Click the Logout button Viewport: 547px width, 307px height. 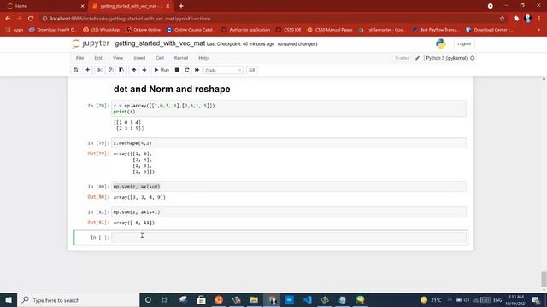pos(464,43)
